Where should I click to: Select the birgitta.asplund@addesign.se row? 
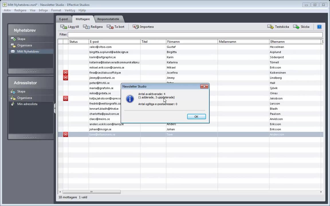click(190, 52)
